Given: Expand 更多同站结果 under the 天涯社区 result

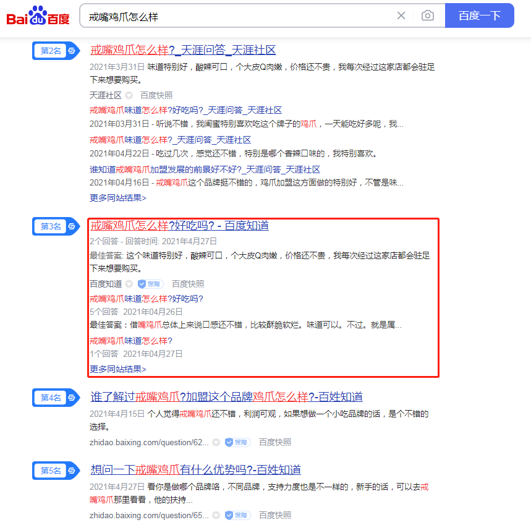Looking at the screenshot, I should coord(118,198).
